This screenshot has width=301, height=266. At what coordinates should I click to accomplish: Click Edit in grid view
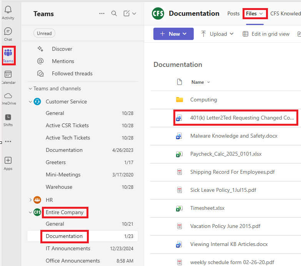pos(266,34)
